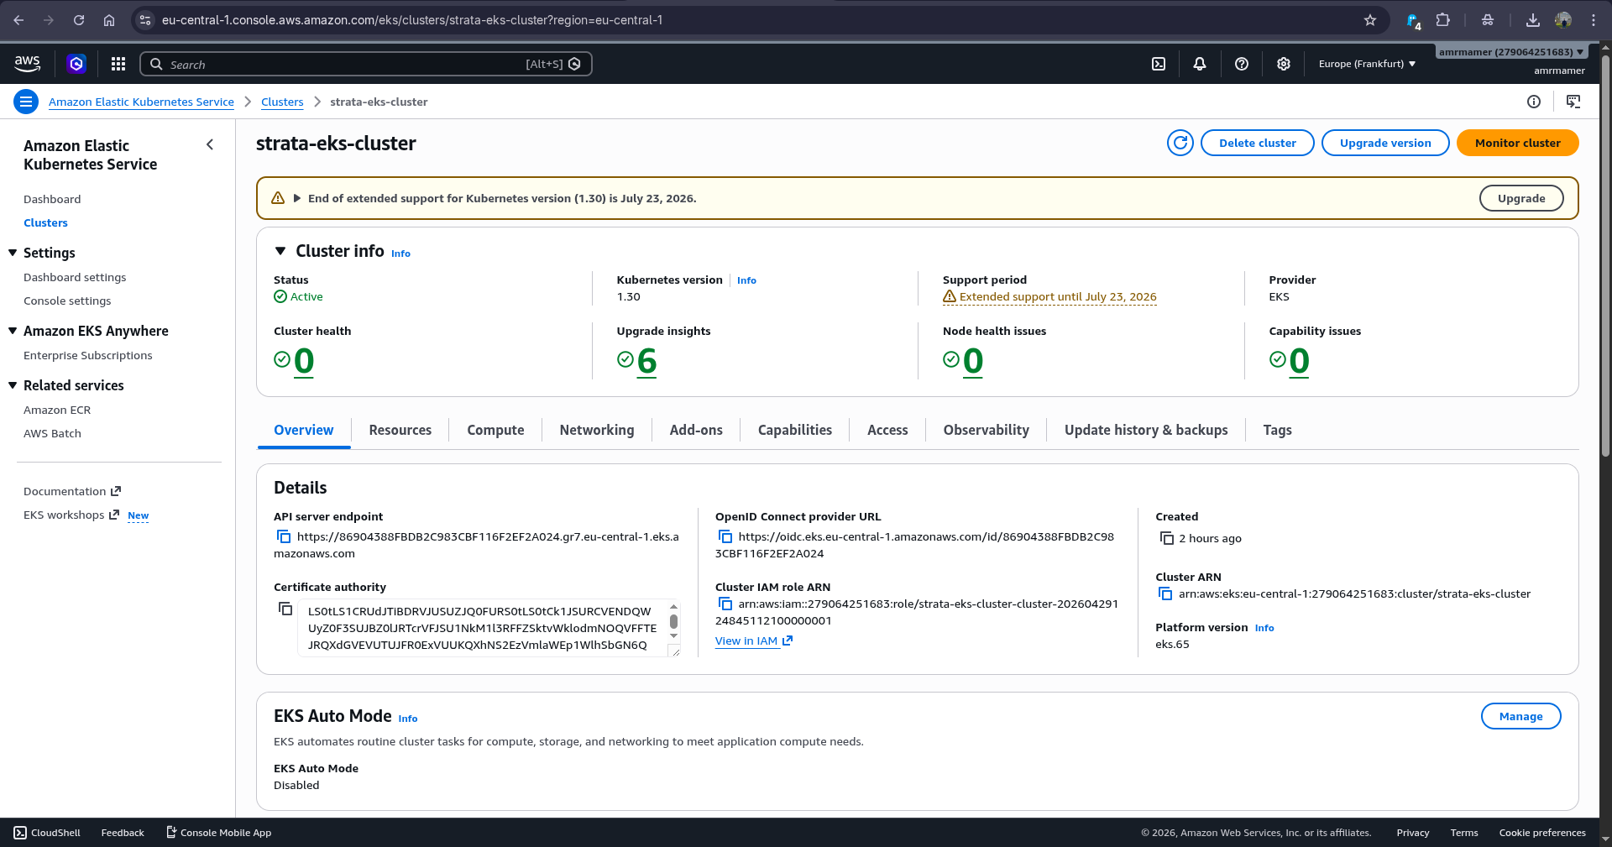The height and width of the screenshot is (847, 1612).
Task: Click the AWS console search field
Action: tap(365, 64)
